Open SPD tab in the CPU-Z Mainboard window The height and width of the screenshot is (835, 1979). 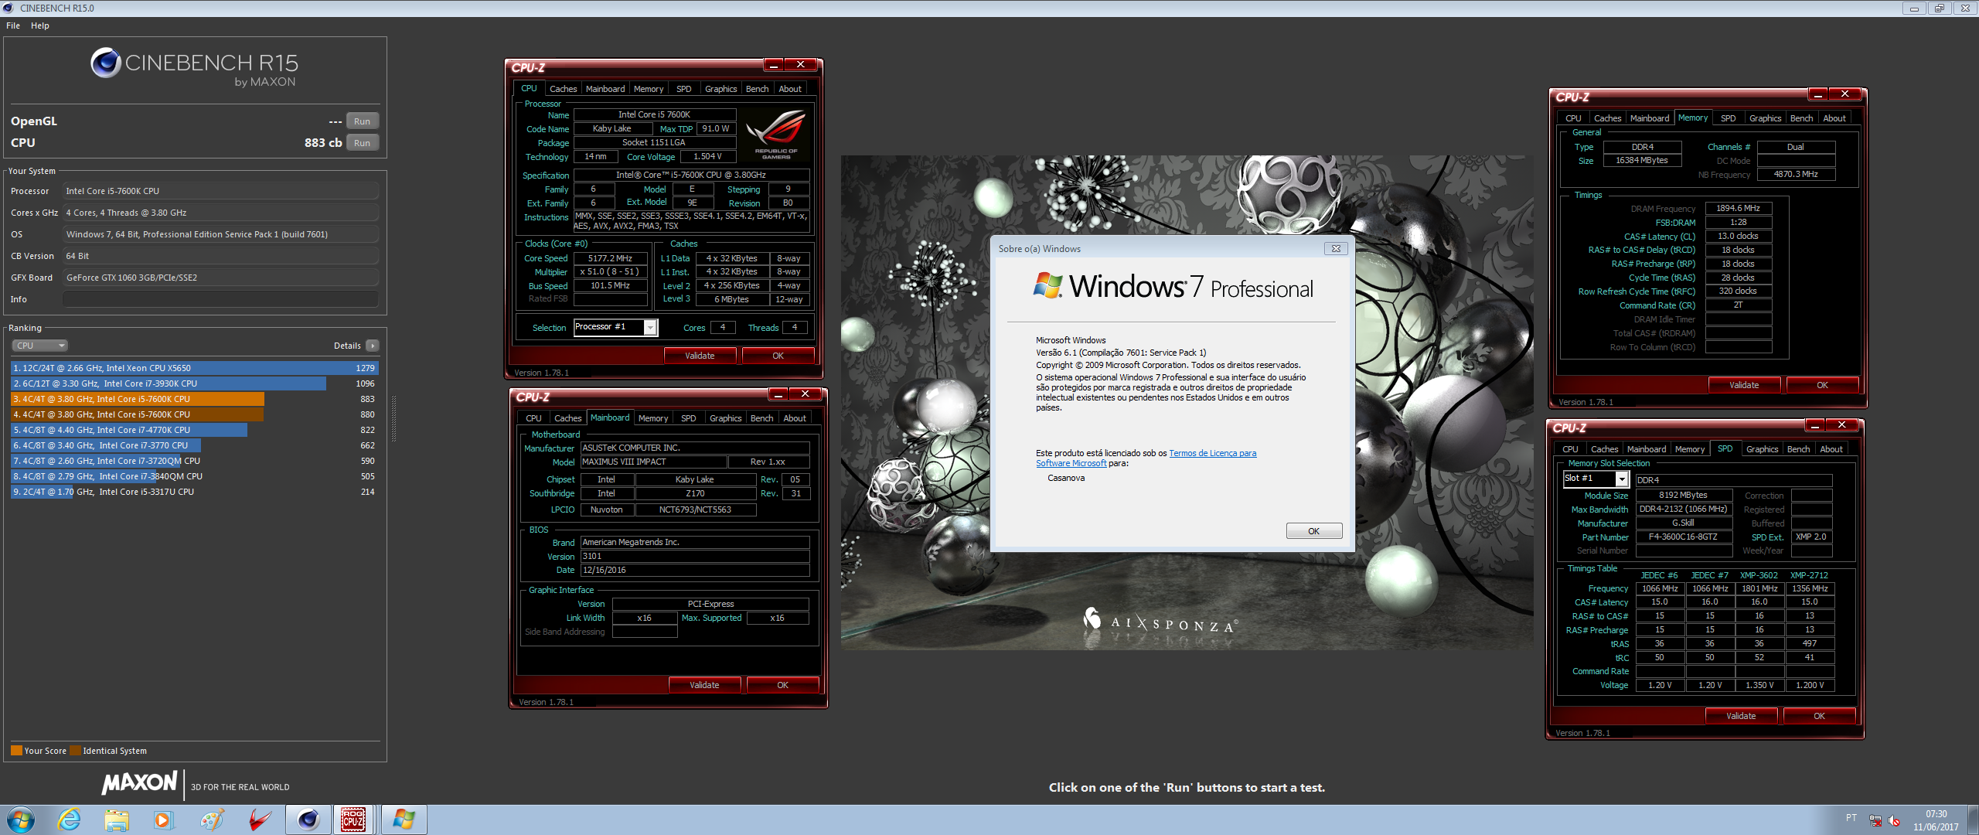[688, 418]
